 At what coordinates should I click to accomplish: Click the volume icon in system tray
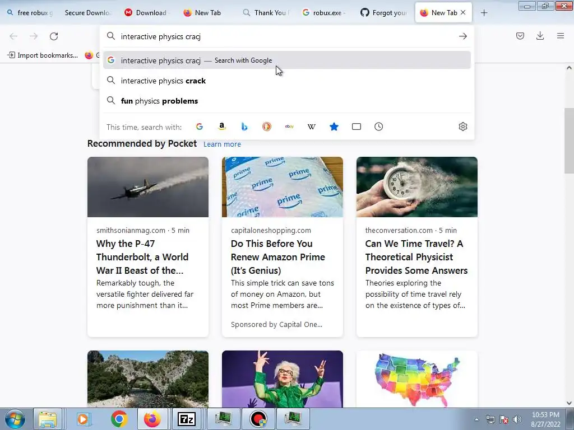click(x=517, y=419)
